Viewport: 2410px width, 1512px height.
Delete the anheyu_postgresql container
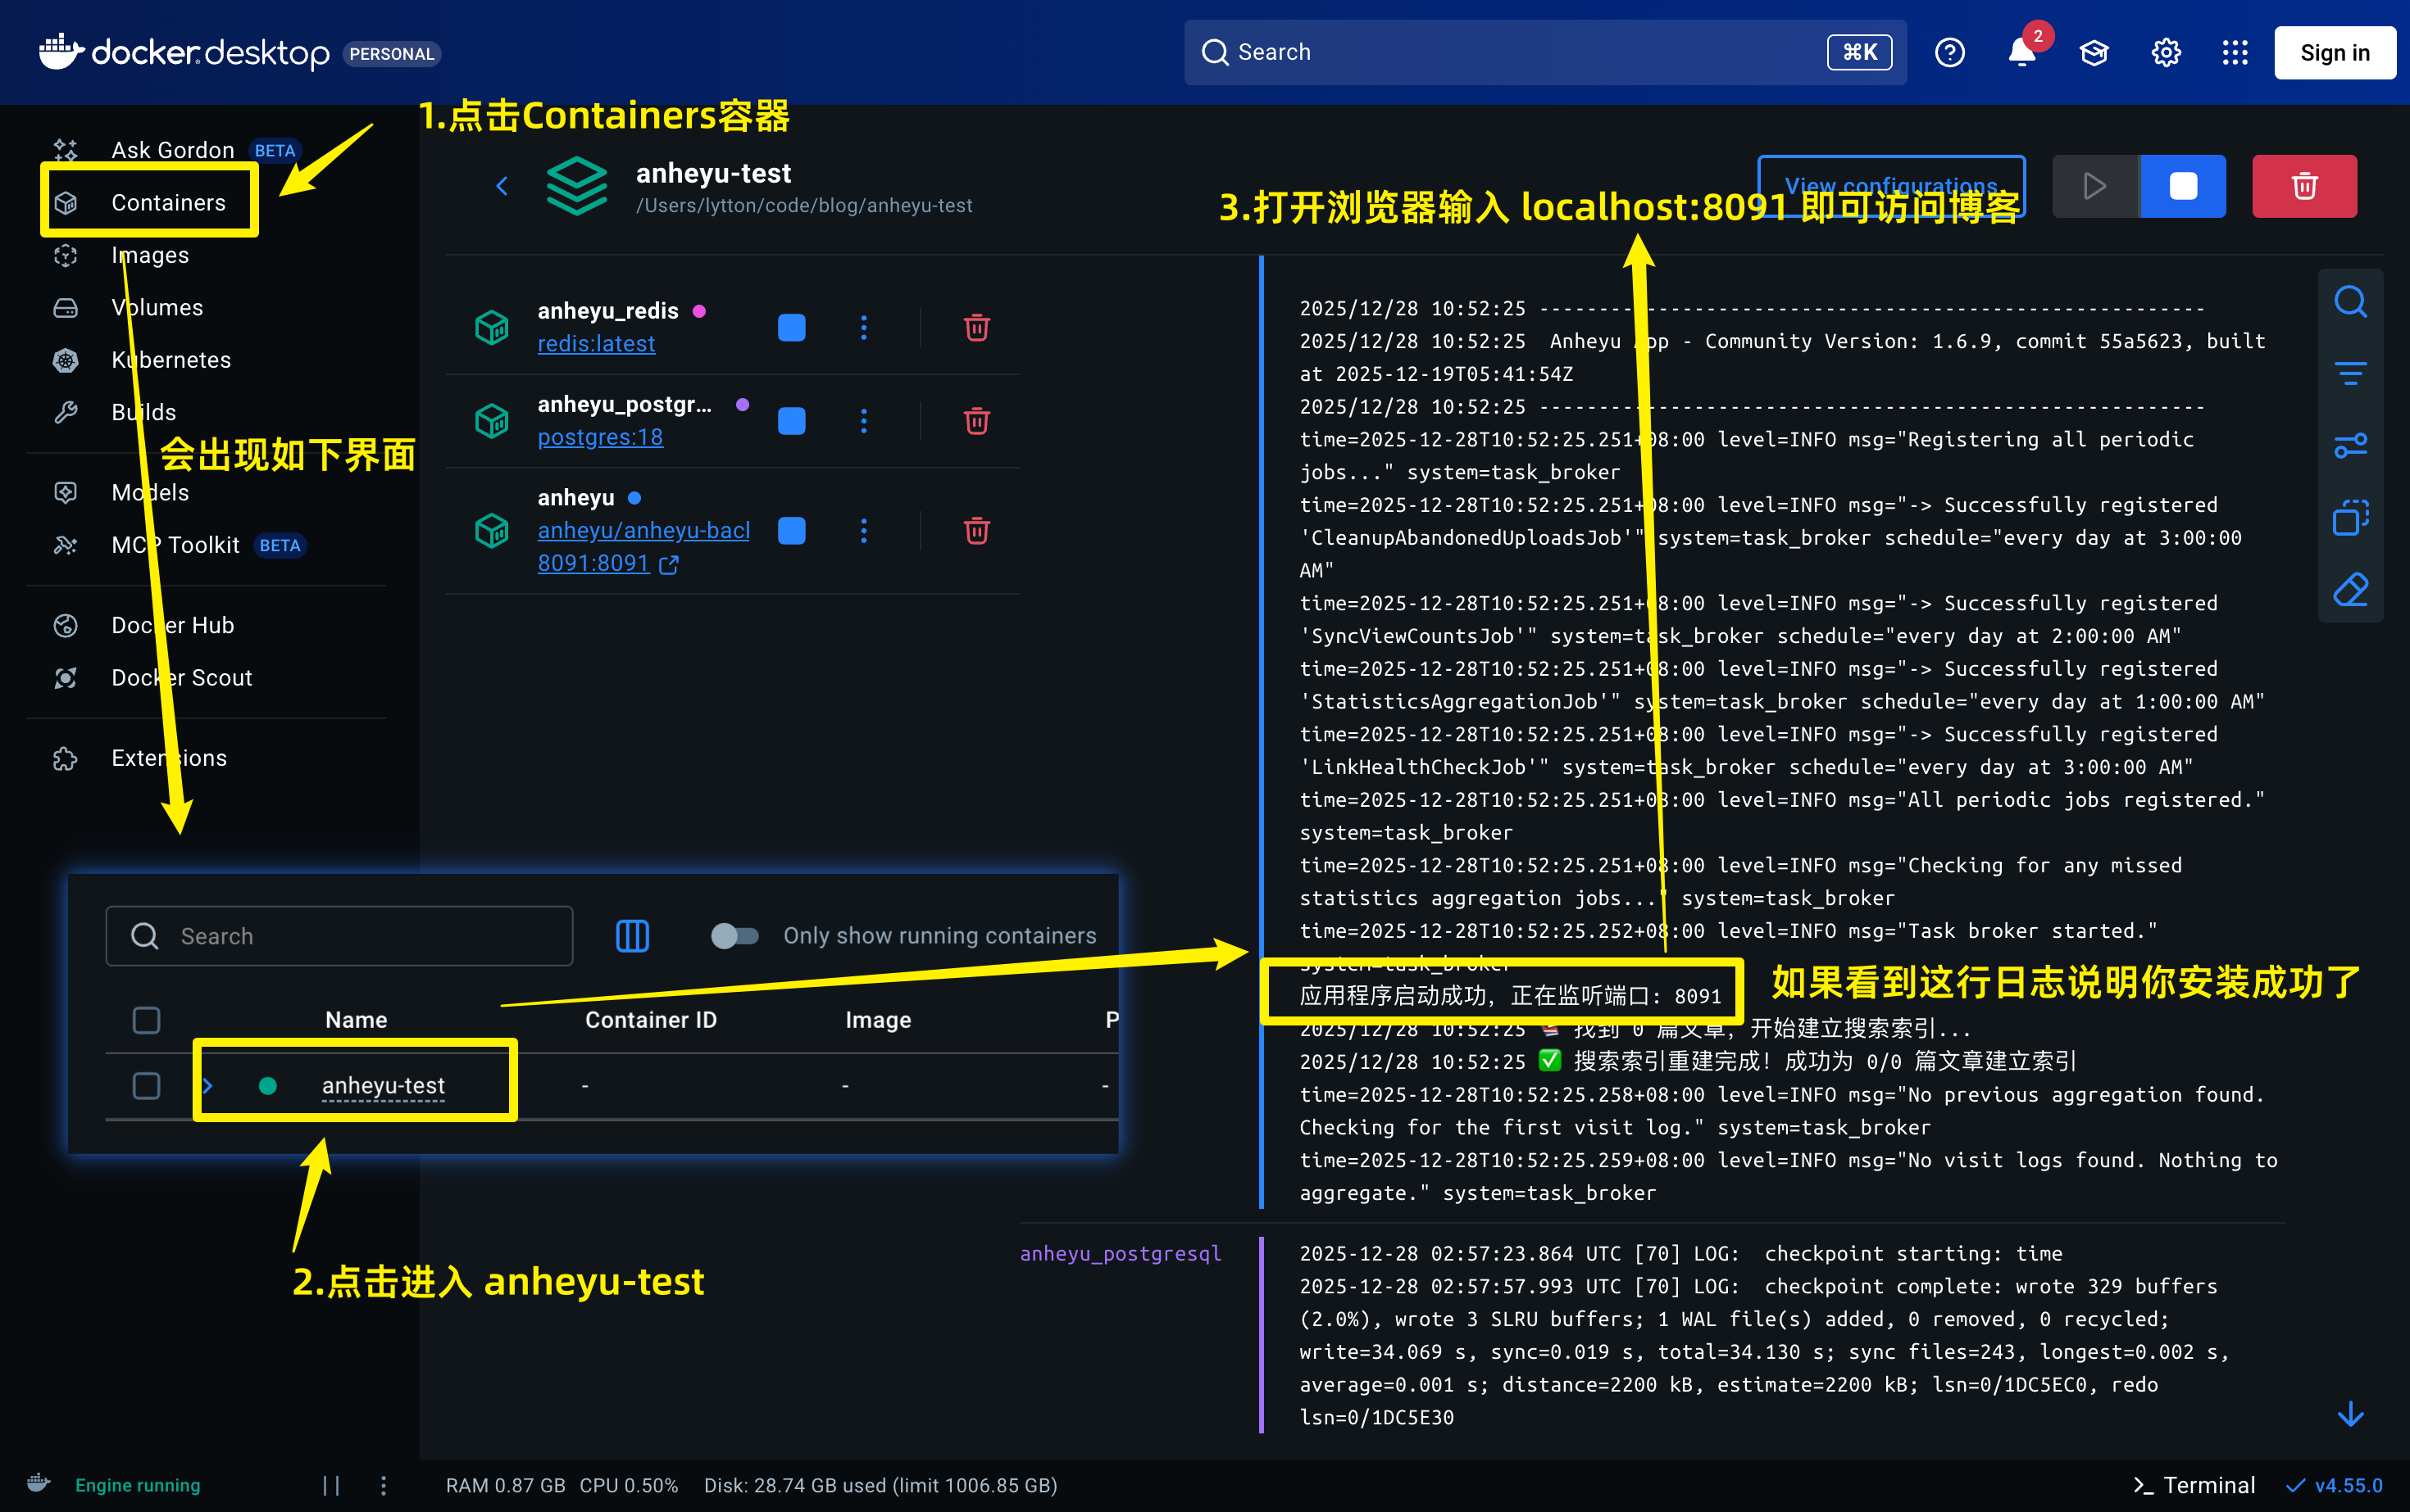(x=977, y=421)
